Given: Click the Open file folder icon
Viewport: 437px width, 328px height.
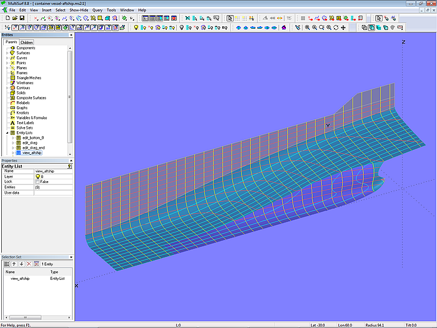Looking at the screenshot, I should pyautogui.click(x=14, y=19).
